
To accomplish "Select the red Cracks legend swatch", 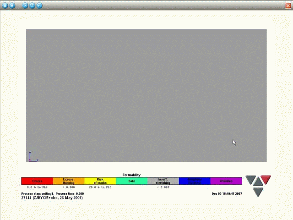I will tap(37, 181).
